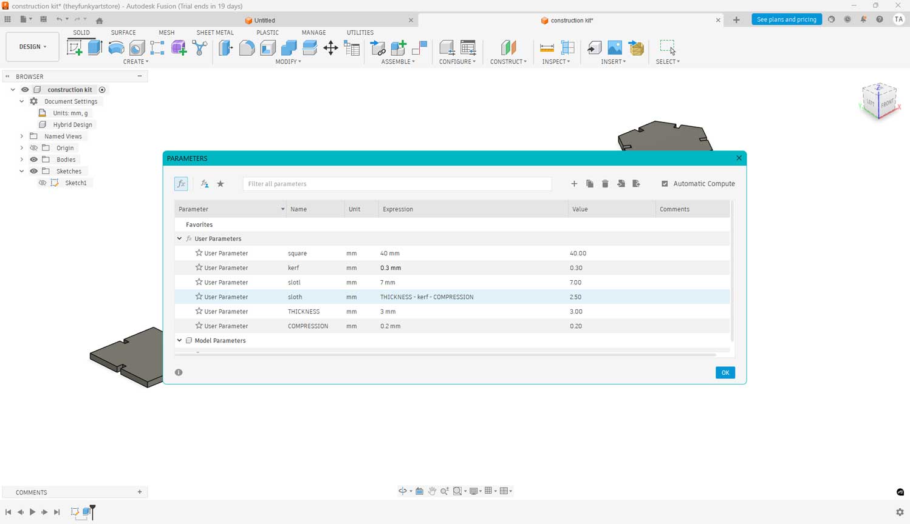Select the Shell tool
This screenshot has width=910, height=524.
[268, 47]
